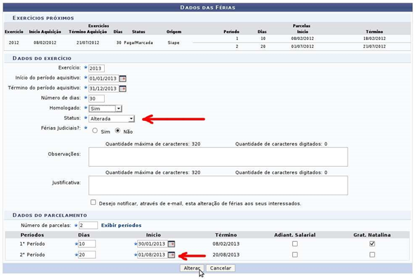
Task: Select the 20/08/2013 término value
Action: click(226, 255)
